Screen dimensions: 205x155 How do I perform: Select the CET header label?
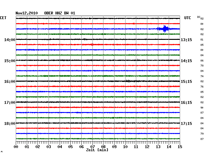(x=3, y=18)
